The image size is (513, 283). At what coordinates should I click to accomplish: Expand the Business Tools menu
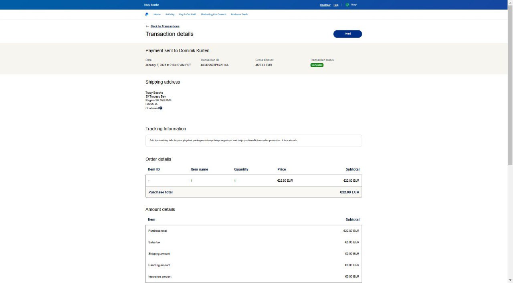point(239,14)
